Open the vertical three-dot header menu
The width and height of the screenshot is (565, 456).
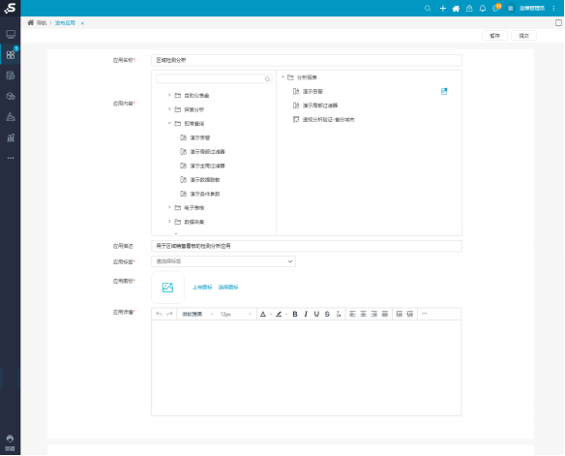pos(553,9)
